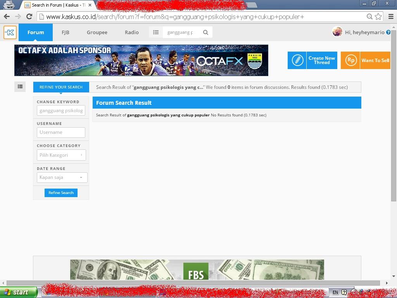Toggle the sidebar list icon beside Refine Your Search
The image size is (397, 298).
pos(20,87)
